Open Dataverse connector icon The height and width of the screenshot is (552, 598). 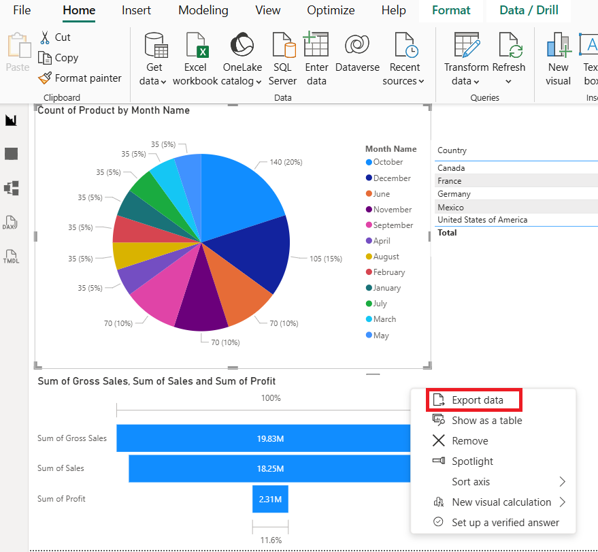click(x=357, y=44)
